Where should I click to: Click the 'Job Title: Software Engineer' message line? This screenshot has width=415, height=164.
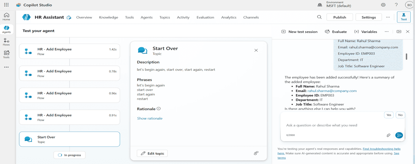coord(361,66)
